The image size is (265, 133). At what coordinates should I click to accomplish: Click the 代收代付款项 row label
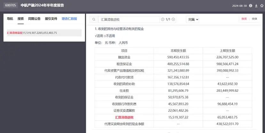[x=124, y=78]
